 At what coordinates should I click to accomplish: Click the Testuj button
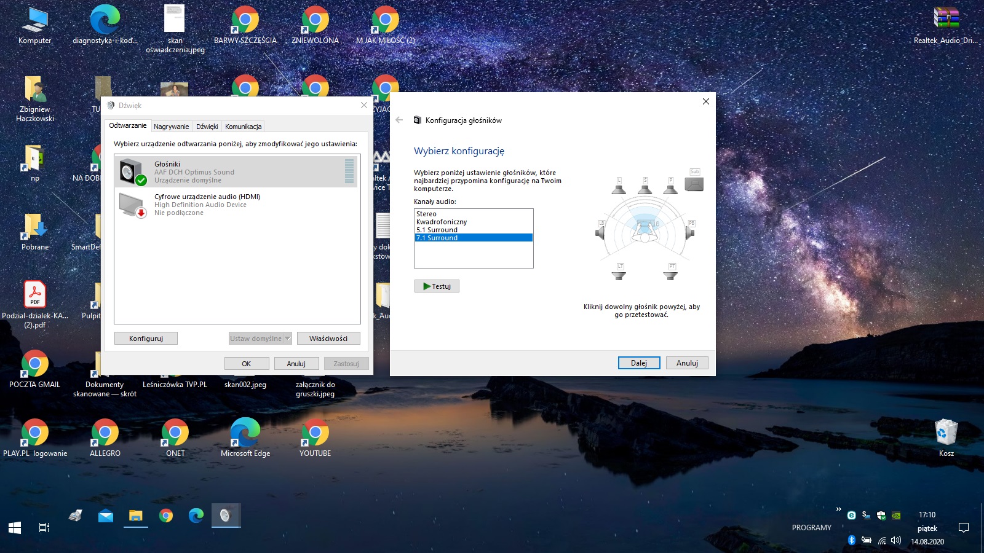(437, 286)
